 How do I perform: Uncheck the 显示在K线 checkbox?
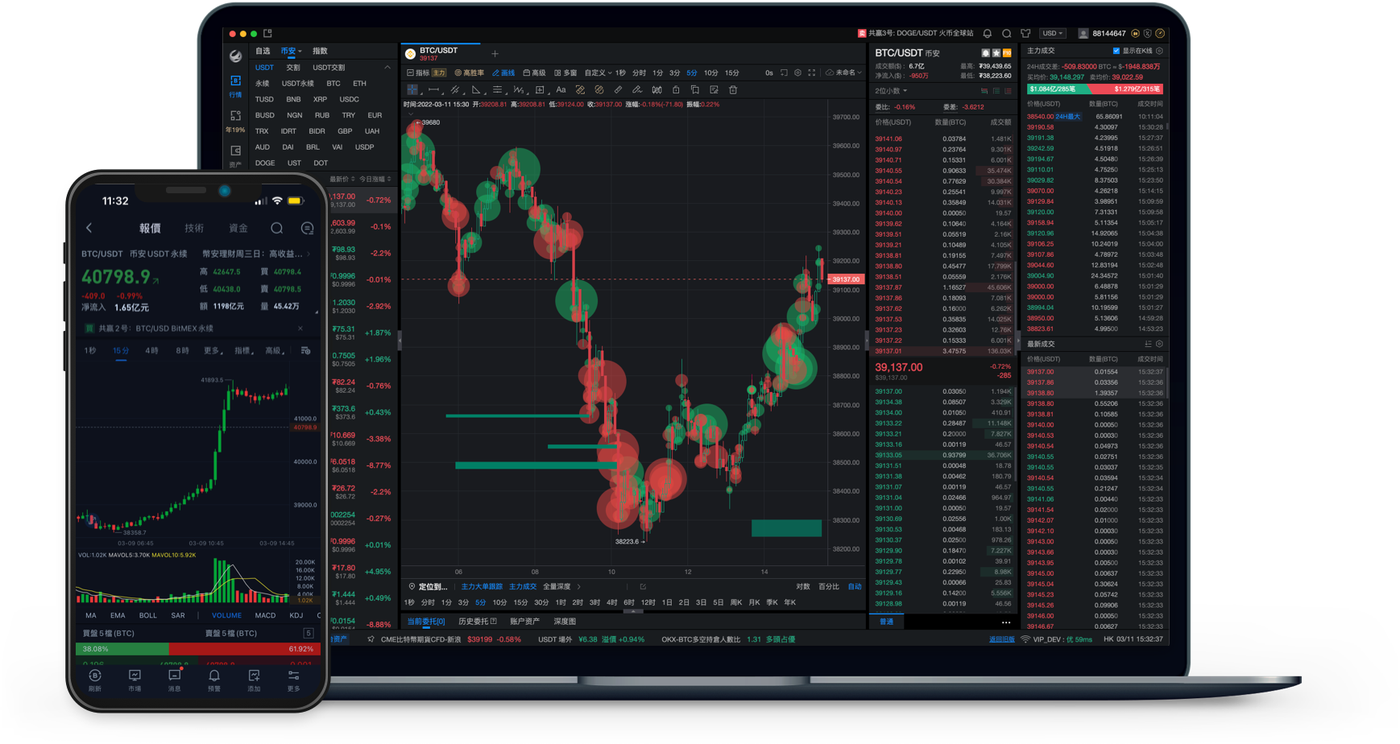coord(1116,51)
